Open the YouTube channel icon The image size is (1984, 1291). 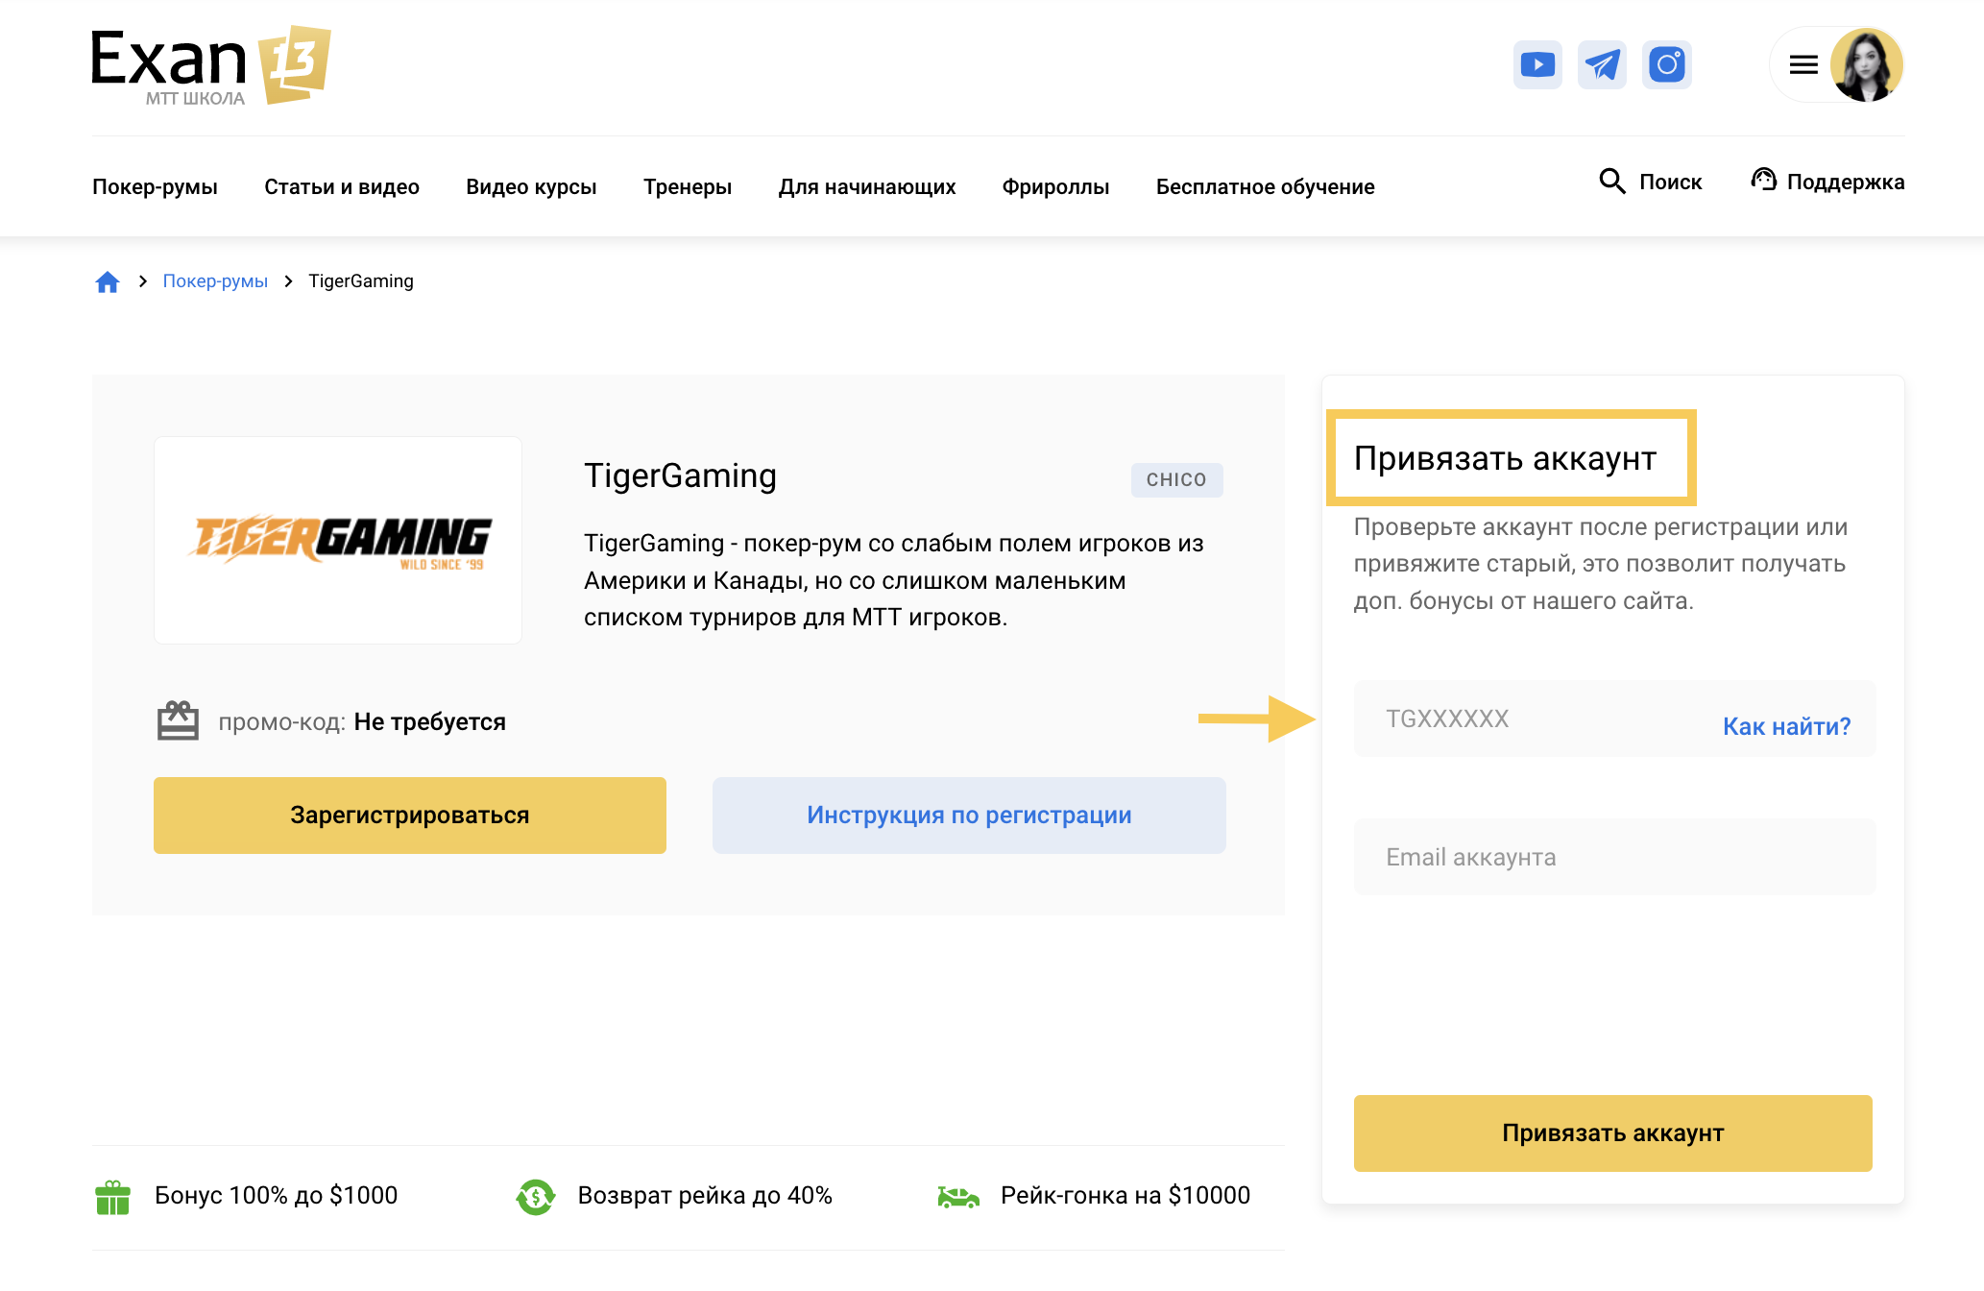point(1537,64)
